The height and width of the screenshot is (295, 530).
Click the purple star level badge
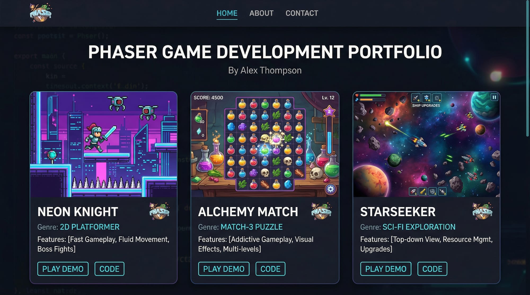point(329,111)
